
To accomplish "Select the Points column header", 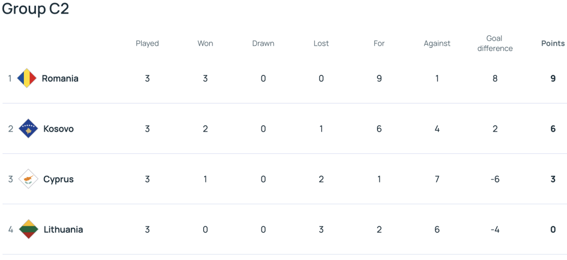I will click(553, 43).
